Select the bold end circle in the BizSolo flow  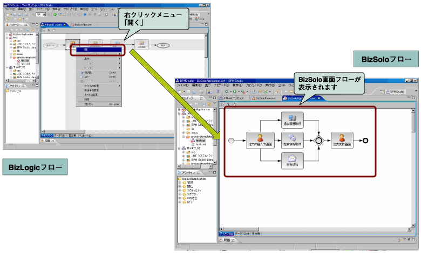click(365, 140)
